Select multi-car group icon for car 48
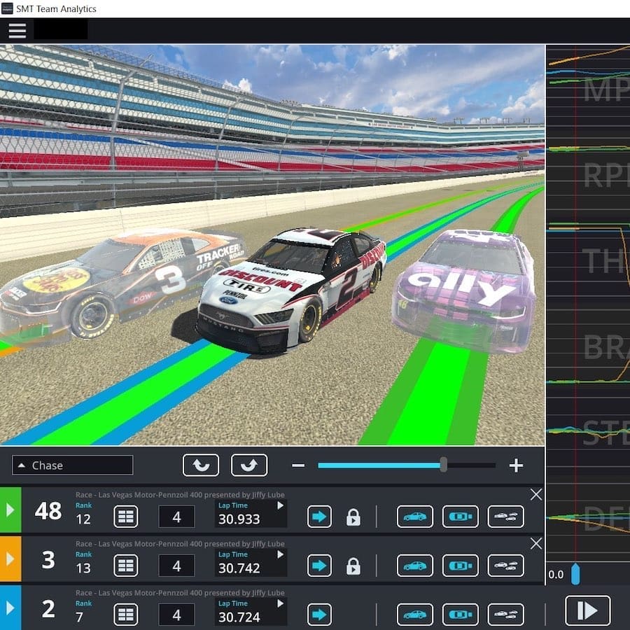630x630 pixels. pyautogui.click(x=506, y=517)
